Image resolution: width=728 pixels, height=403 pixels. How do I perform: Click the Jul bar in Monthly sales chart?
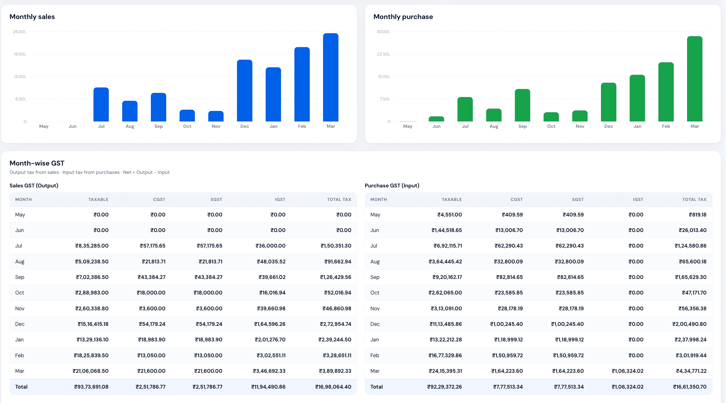pos(101,104)
